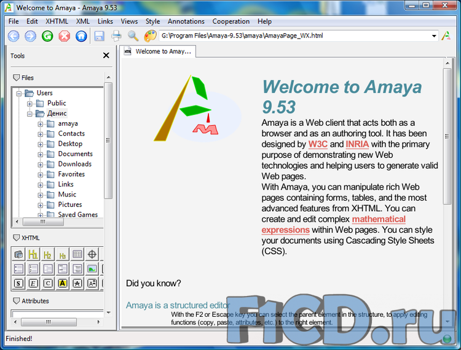The width and height of the screenshot is (461, 350).
Task: Open the Annotations menu
Action: (186, 21)
